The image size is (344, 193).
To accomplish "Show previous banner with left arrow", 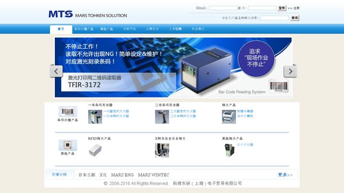I will (56, 71).
